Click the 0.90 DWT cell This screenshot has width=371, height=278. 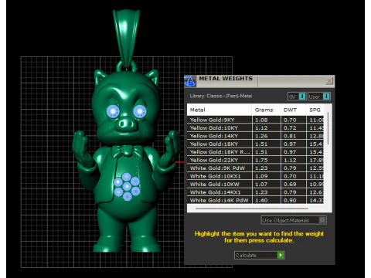[x=294, y=200]
